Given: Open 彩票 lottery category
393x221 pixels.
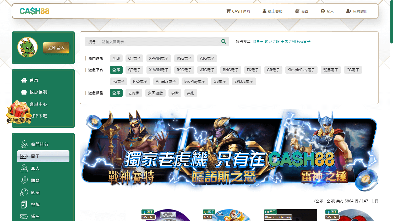Looking at the screenshot, I should pos(43,192).
